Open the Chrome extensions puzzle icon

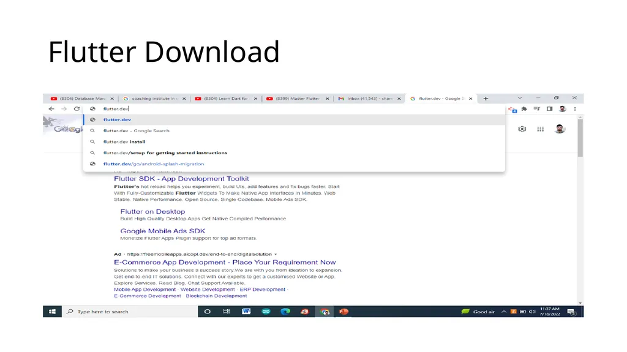(x=524, y=109)
